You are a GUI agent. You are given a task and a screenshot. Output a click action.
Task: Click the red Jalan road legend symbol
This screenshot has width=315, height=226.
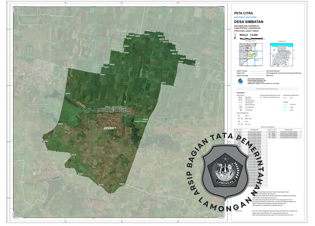click(284, 98)
